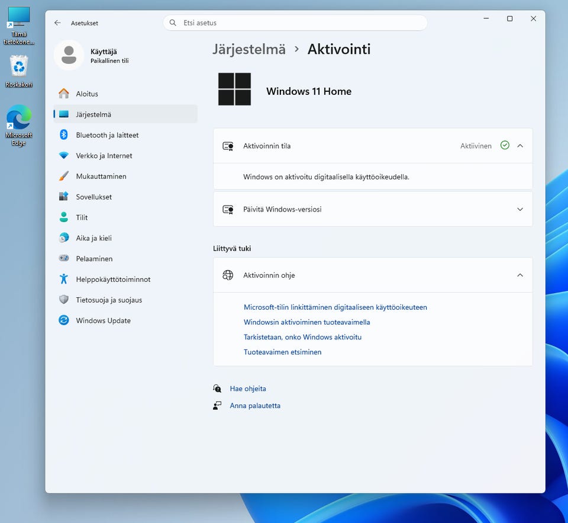Click the Mukauttaminen paintbrush icon
The height and width of the screenshot is (523, 568).
tap(64, 177)
